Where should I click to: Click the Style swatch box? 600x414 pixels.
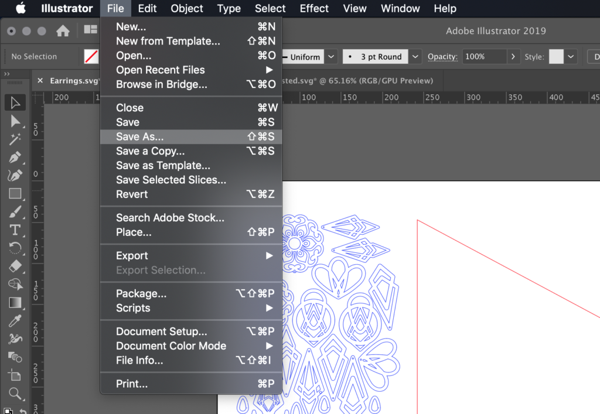coord(556,57)
